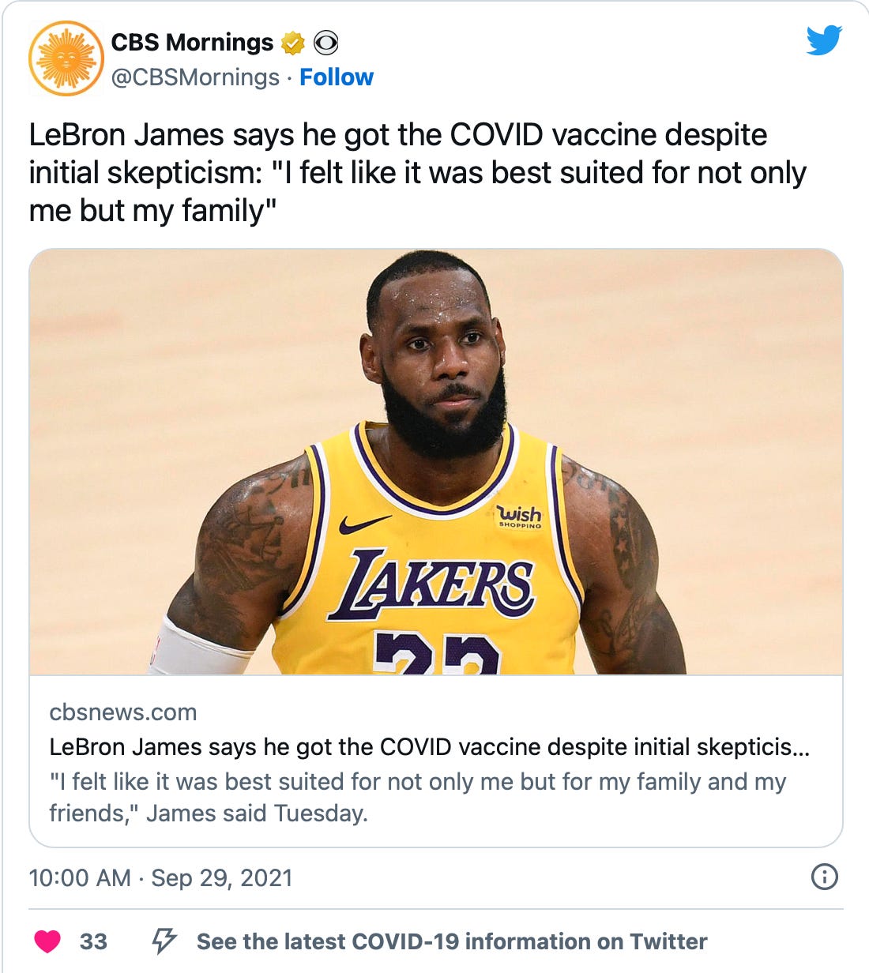Click the @CBSMornings handle
Image resolution: width=869 pixels, height=973 pixels.
click(195, 77)
